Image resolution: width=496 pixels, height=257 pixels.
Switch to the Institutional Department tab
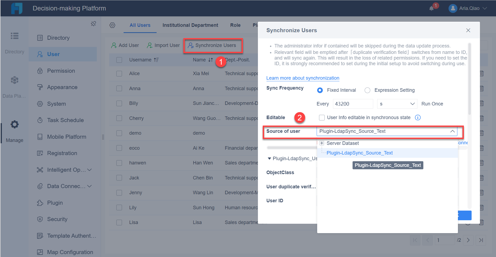190,25
